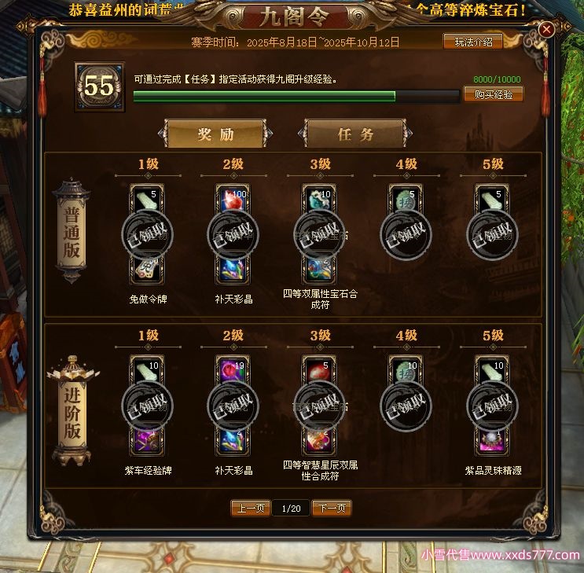584x573 pixels.
Task: Click the 购买经验 button
Action: pyautogui.click(x=494, y=94)
